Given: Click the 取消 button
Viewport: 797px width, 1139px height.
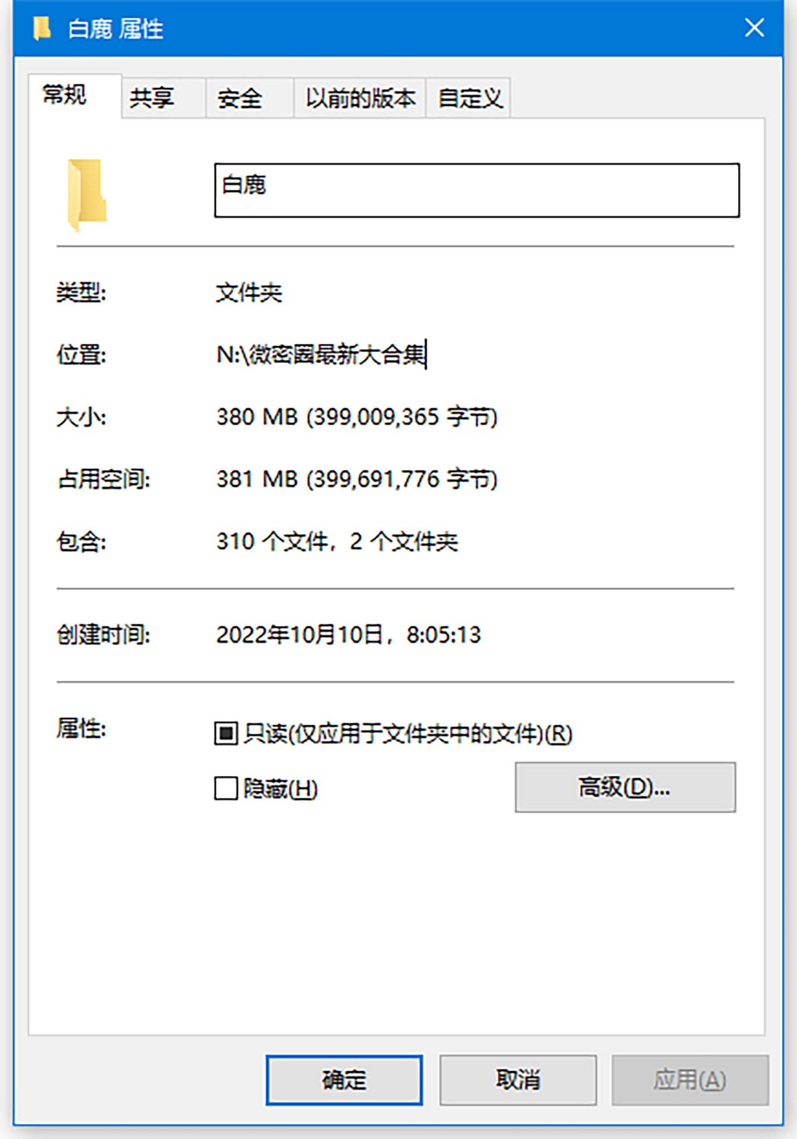Looking at the screenshot, I should tap(518, 1080).
